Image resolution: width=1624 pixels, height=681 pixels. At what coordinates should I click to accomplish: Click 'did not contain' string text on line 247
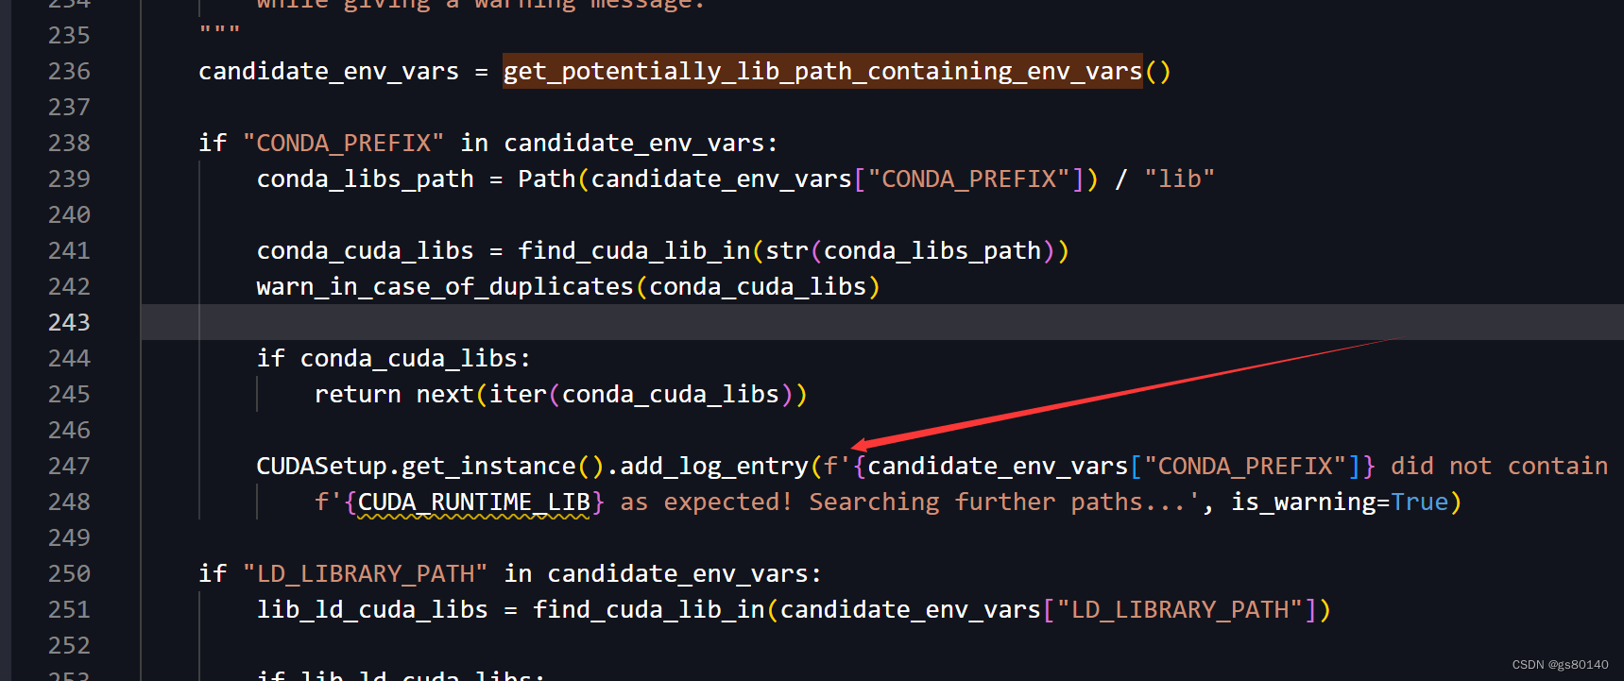coord(1499,467)
